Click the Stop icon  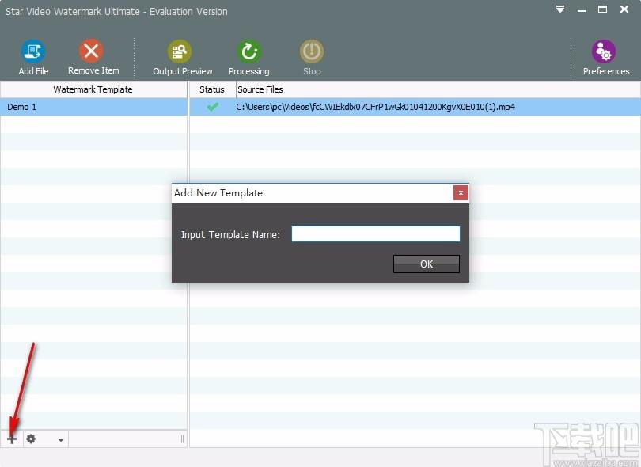tap(312, 51)
